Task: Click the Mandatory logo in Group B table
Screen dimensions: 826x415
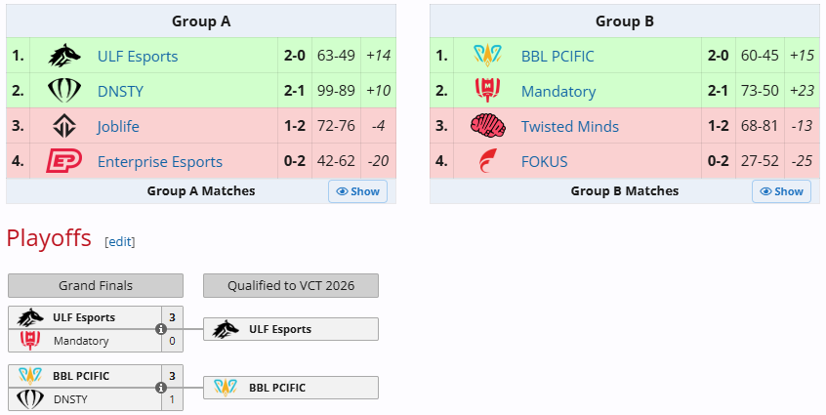Action: coord(487,91)
